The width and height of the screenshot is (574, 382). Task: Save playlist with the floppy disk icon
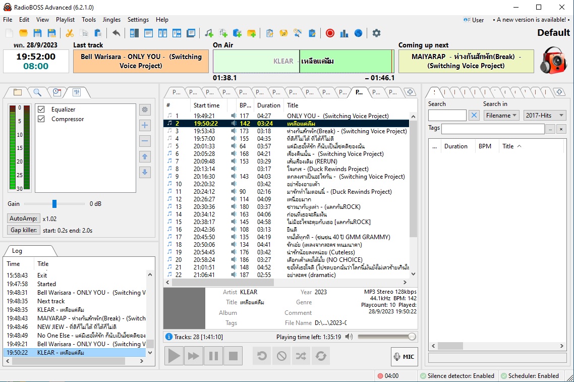click(x=37, y=33)
